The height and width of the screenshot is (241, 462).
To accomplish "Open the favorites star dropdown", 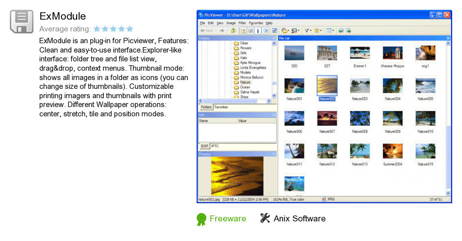I will (318, 30).
